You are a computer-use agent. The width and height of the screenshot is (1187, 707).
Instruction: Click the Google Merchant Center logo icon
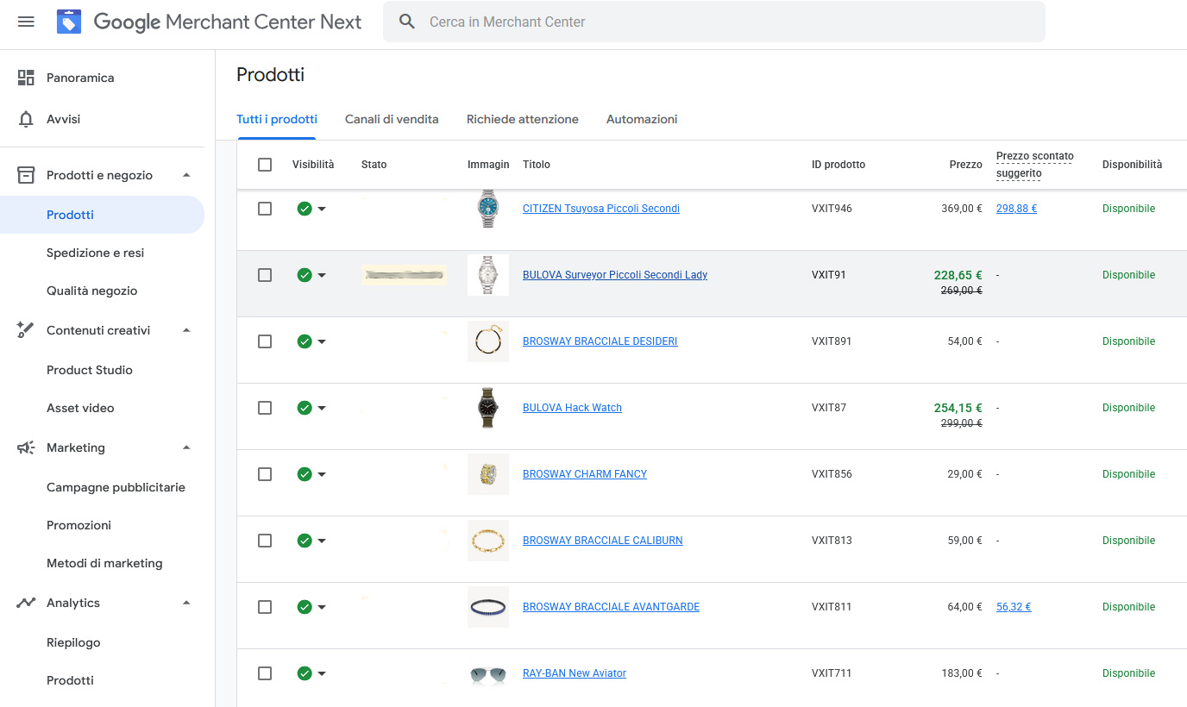pos(69,22)
